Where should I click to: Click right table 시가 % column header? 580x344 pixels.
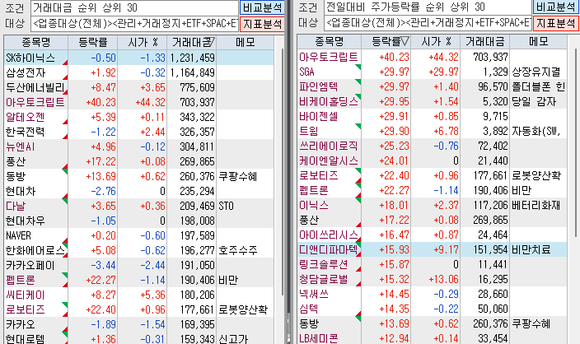[435, 42]
